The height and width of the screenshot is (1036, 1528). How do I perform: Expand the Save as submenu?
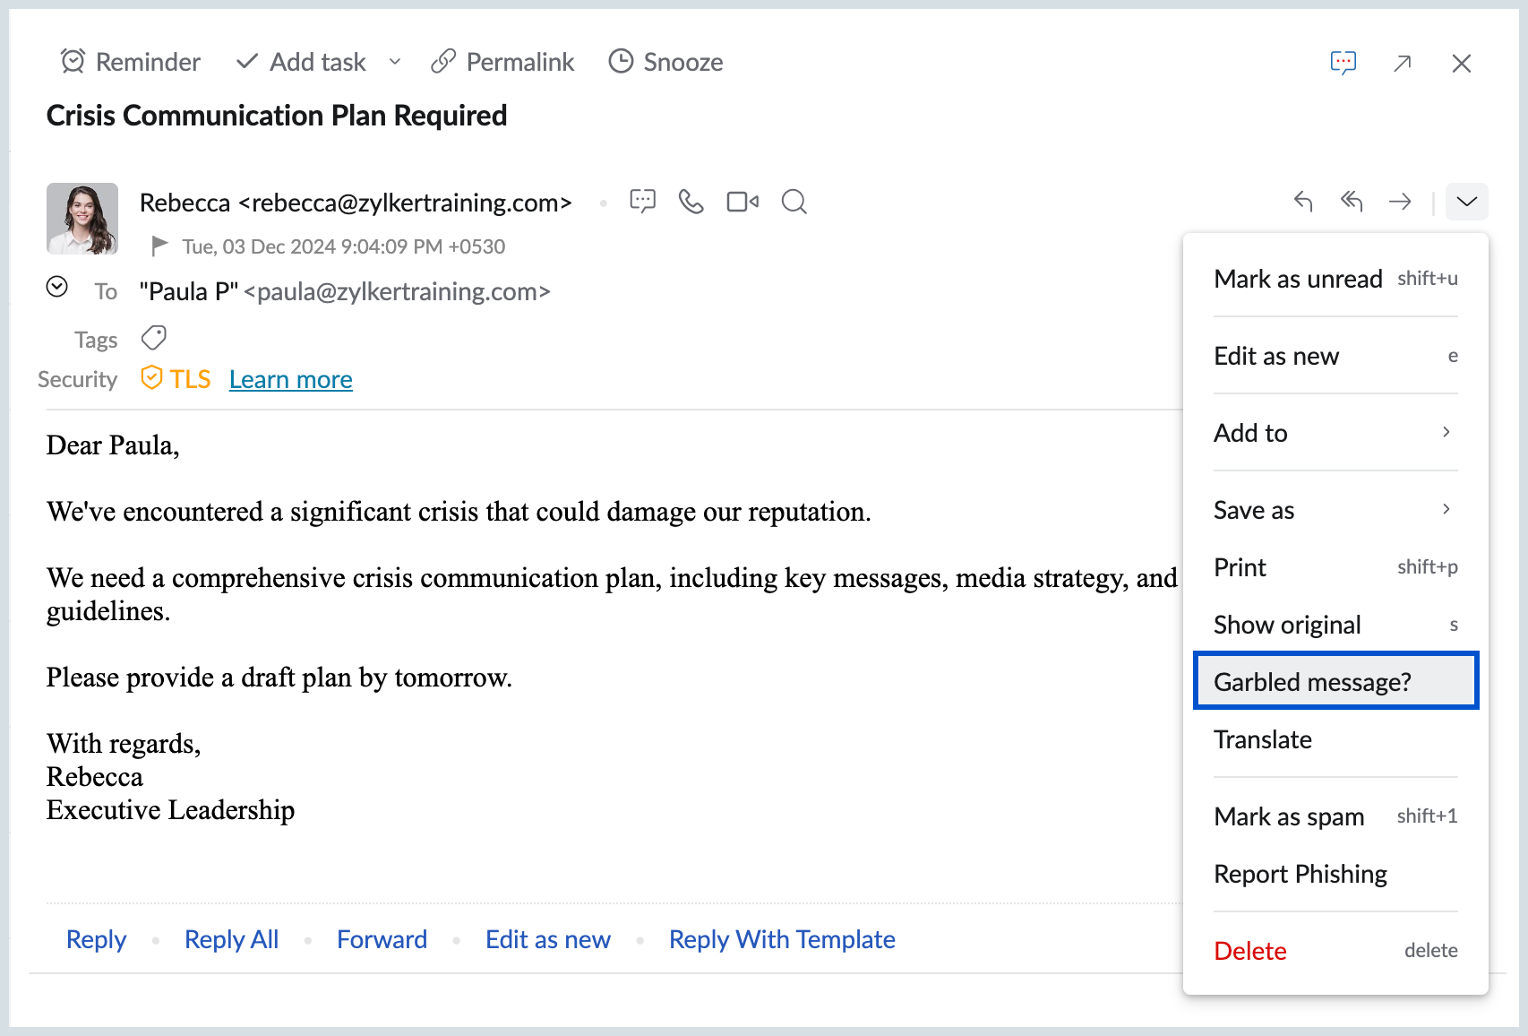pos(1335,510)
